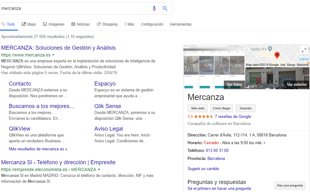
Task: Open the Ver exterior street view thumbnail
Action: pyautogui.click(x=277, y=78)
